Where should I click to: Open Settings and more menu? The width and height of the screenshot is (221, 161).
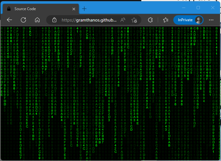pos(211,20)
